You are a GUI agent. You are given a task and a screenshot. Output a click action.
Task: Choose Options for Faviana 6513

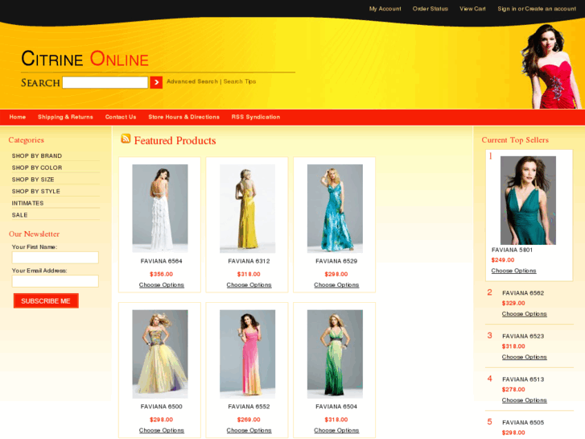click(x=524, y=400)
